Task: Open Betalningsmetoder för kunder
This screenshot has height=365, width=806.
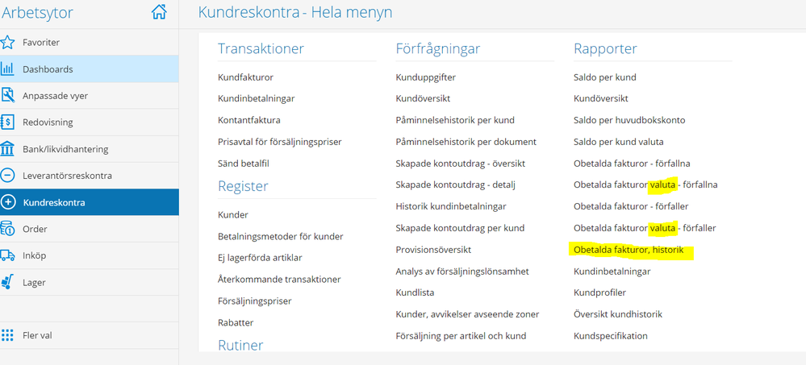Action: [280, 237]
